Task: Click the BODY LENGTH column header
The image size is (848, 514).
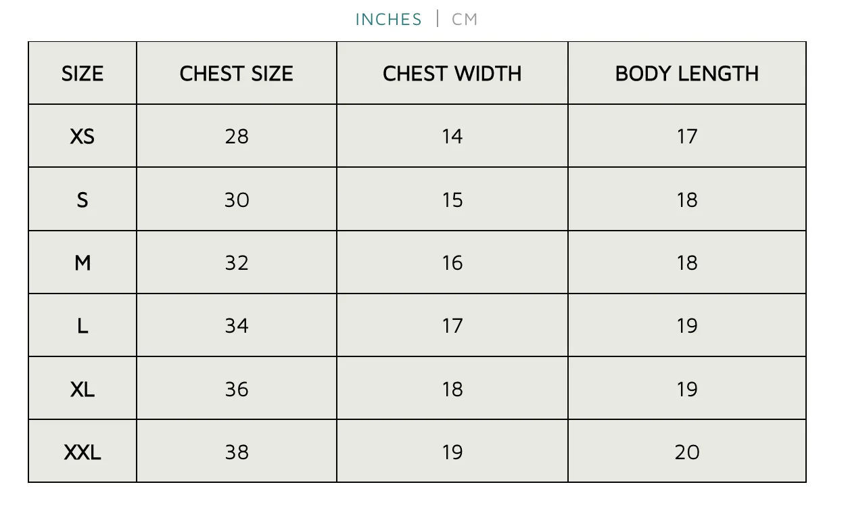Action: click(x=687, y=73)
